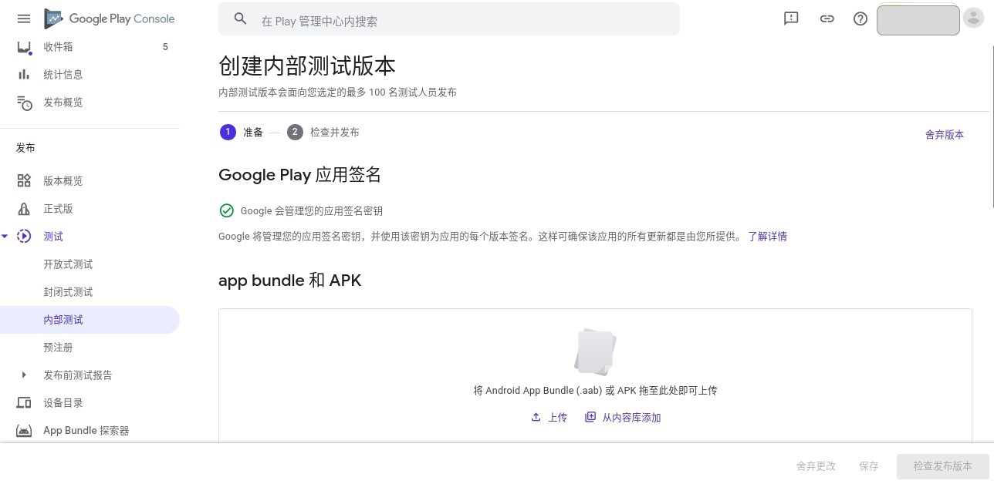Click the 版本概览 dashboard icon
994x484 pixels.
pyautogui.click(x=24, y=181)
